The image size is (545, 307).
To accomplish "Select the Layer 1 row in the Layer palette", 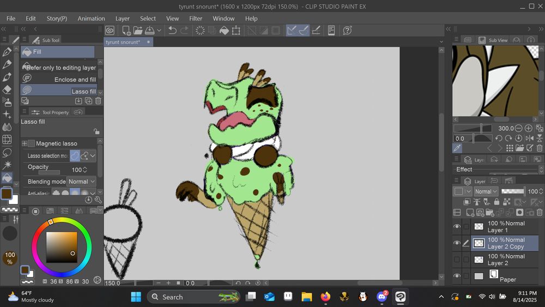I will tap(504, 227).
